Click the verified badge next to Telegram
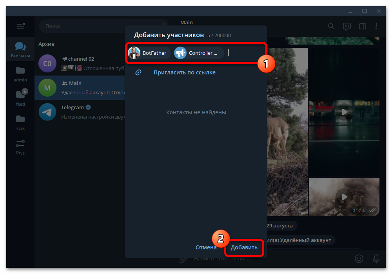This screenshot has height=274, width=392. [88, 107]
